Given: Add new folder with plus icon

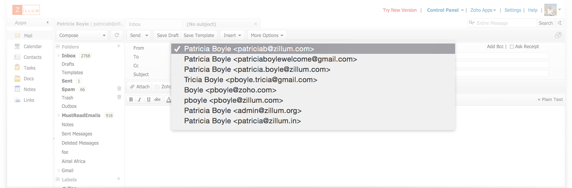Looking at the screenshot, I should coord(119,46).
